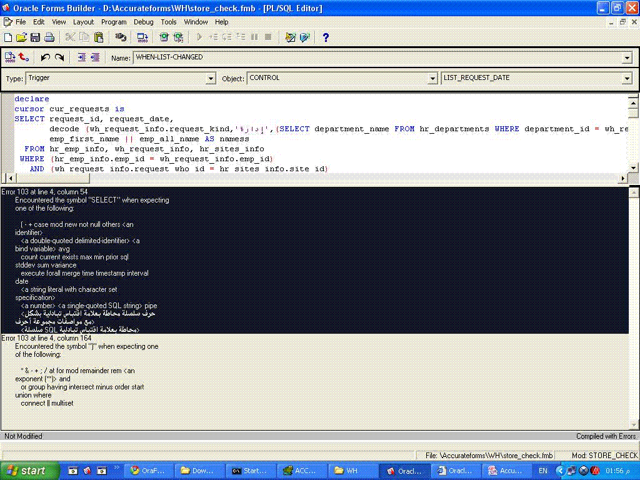Click the Compile Module icon in main toolbar
The image size is (640, 480).
tap(142, 37)
